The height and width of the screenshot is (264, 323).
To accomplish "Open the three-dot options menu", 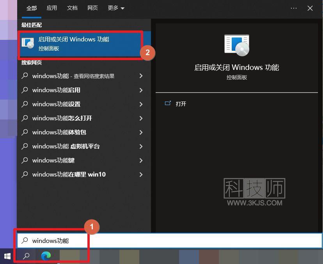I will (x=293, y=8).
